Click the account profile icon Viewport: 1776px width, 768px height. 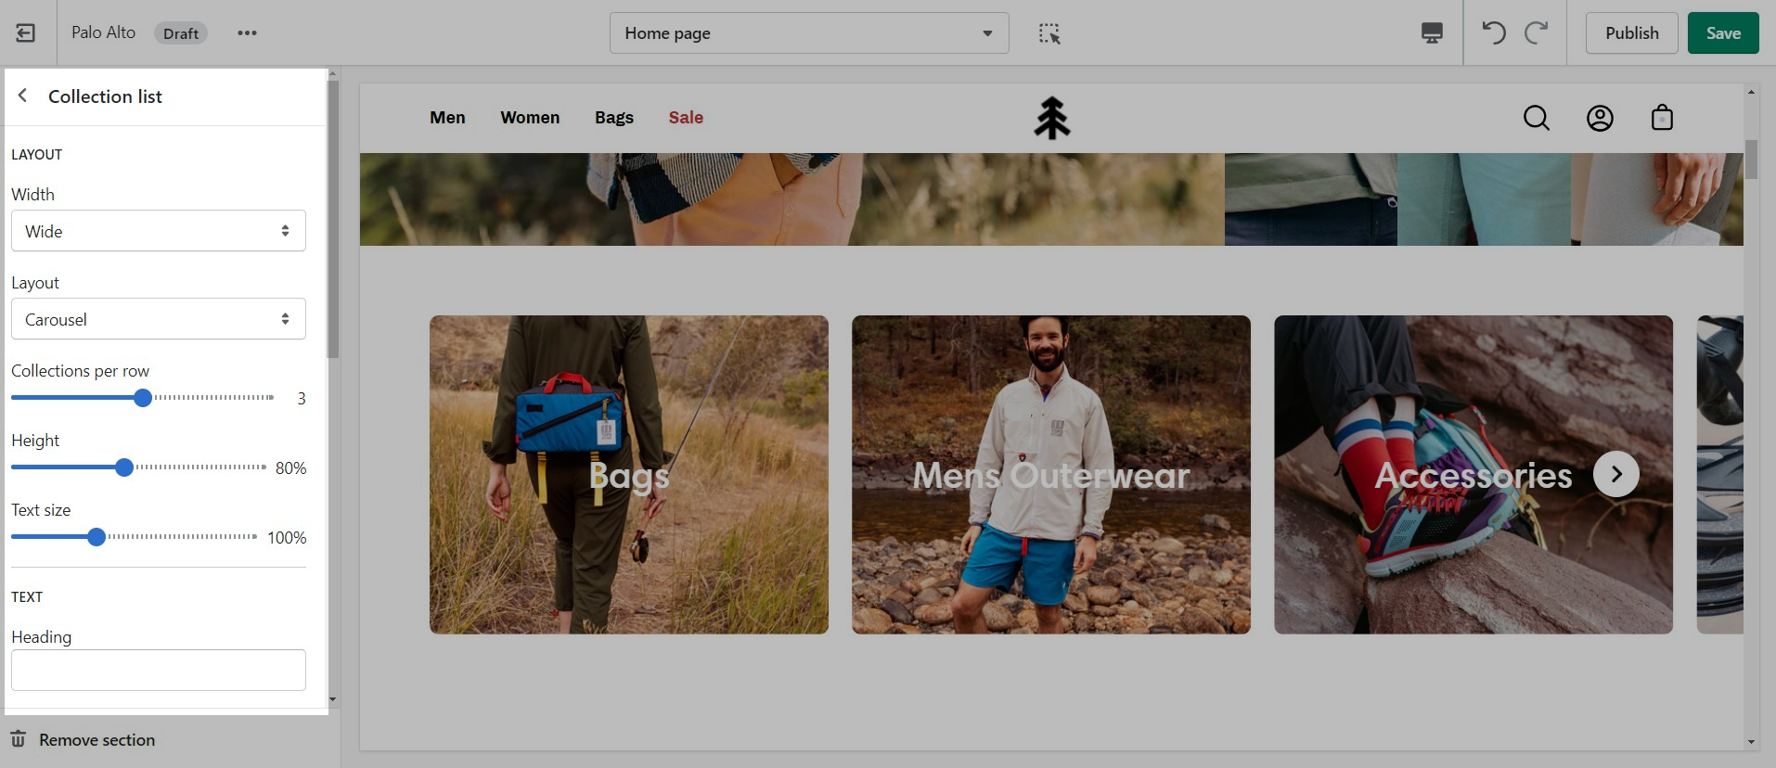tap(1600, 118)
